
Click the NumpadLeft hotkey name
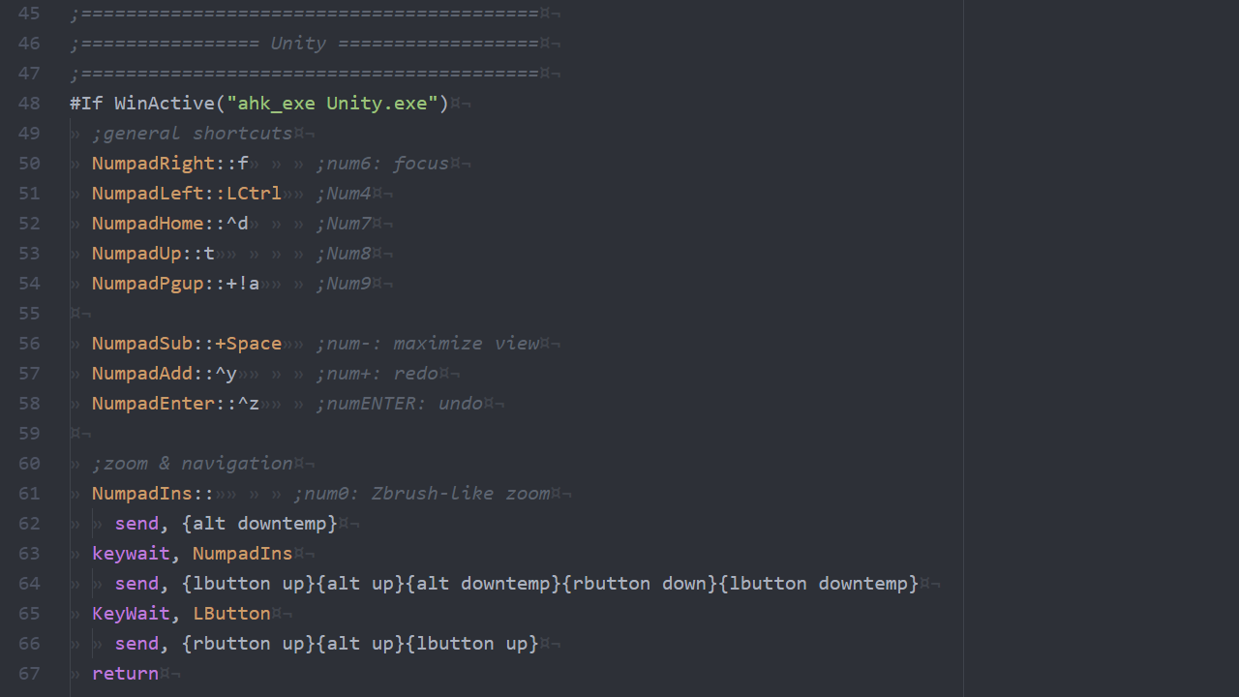click(147, 194)
